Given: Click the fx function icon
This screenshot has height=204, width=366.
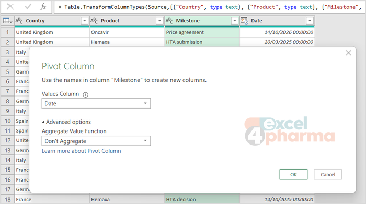Looking at the screenshot, I should click(43, 7).
